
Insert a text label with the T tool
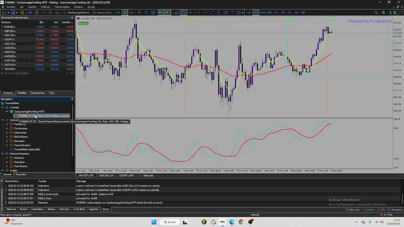click(232, 13)
